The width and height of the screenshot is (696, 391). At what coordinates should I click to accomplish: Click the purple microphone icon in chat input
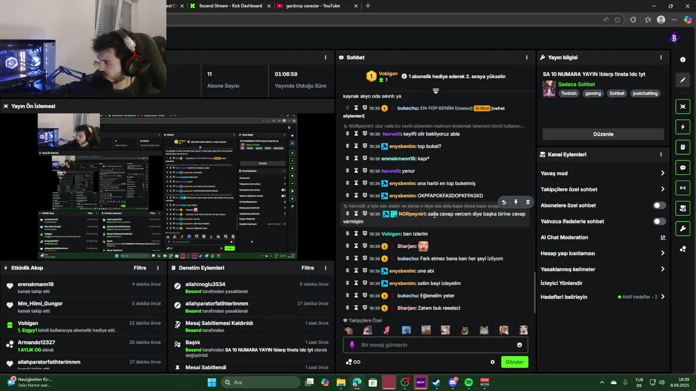tap(352, 345)
